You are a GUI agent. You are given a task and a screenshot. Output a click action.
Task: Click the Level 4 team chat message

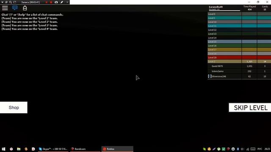(30, 29)
